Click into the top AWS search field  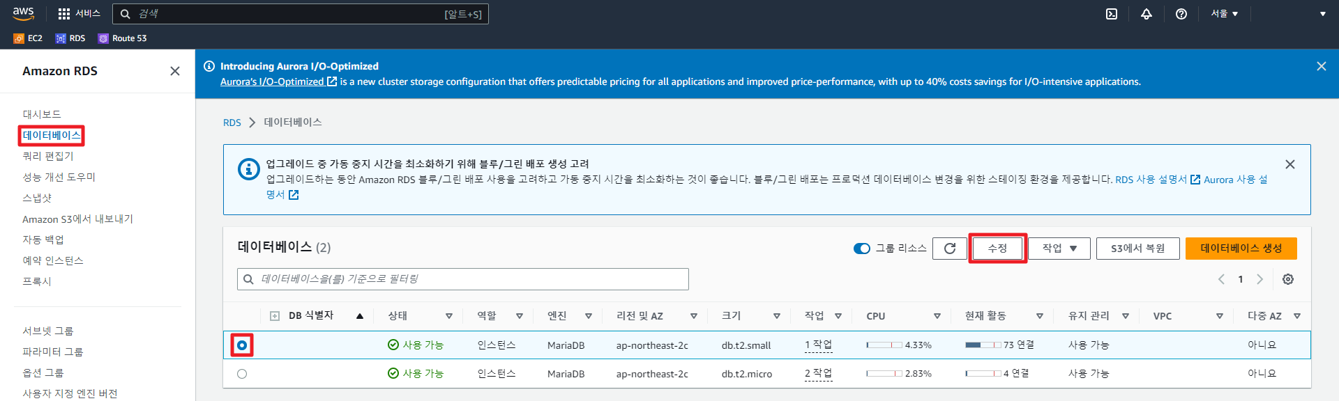pyautogui.click(x=301, y=14)
